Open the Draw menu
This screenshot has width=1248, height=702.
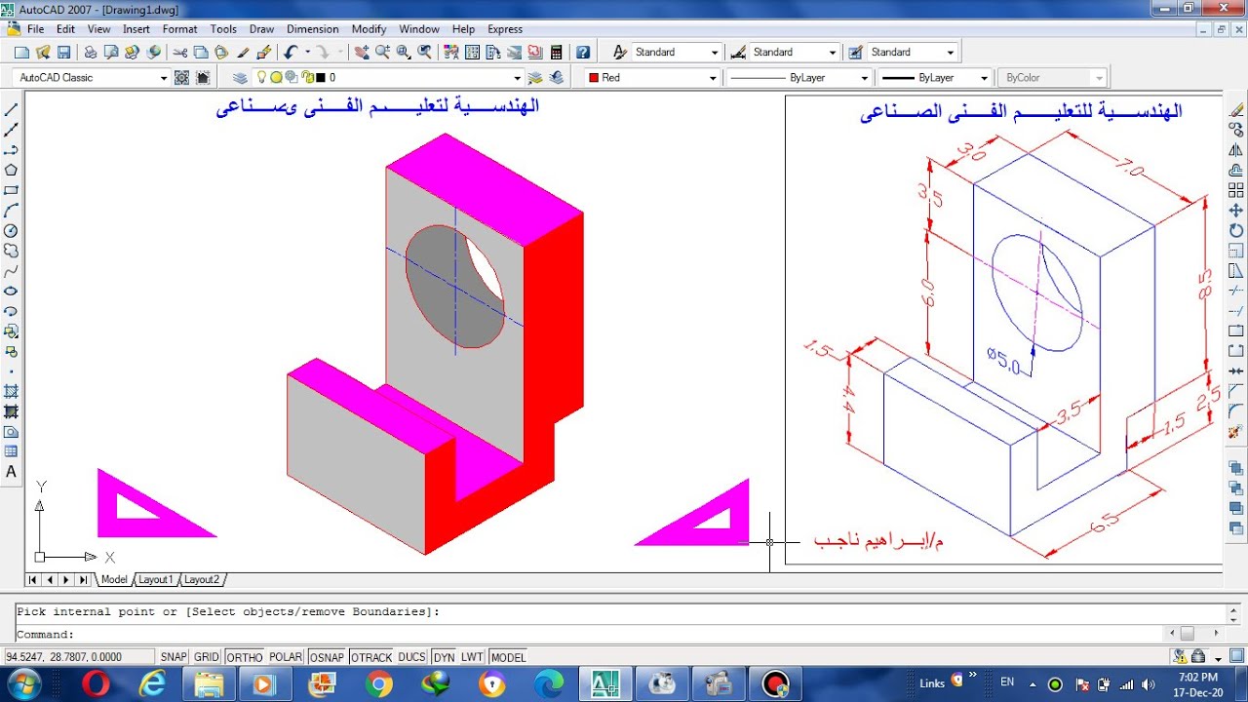[x=261, y=29]
